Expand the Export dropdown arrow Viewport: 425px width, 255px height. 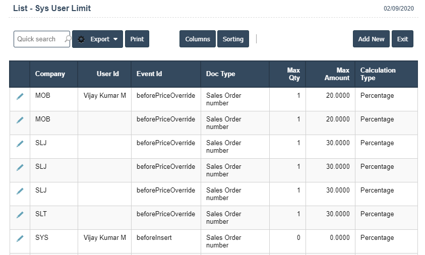115,39
